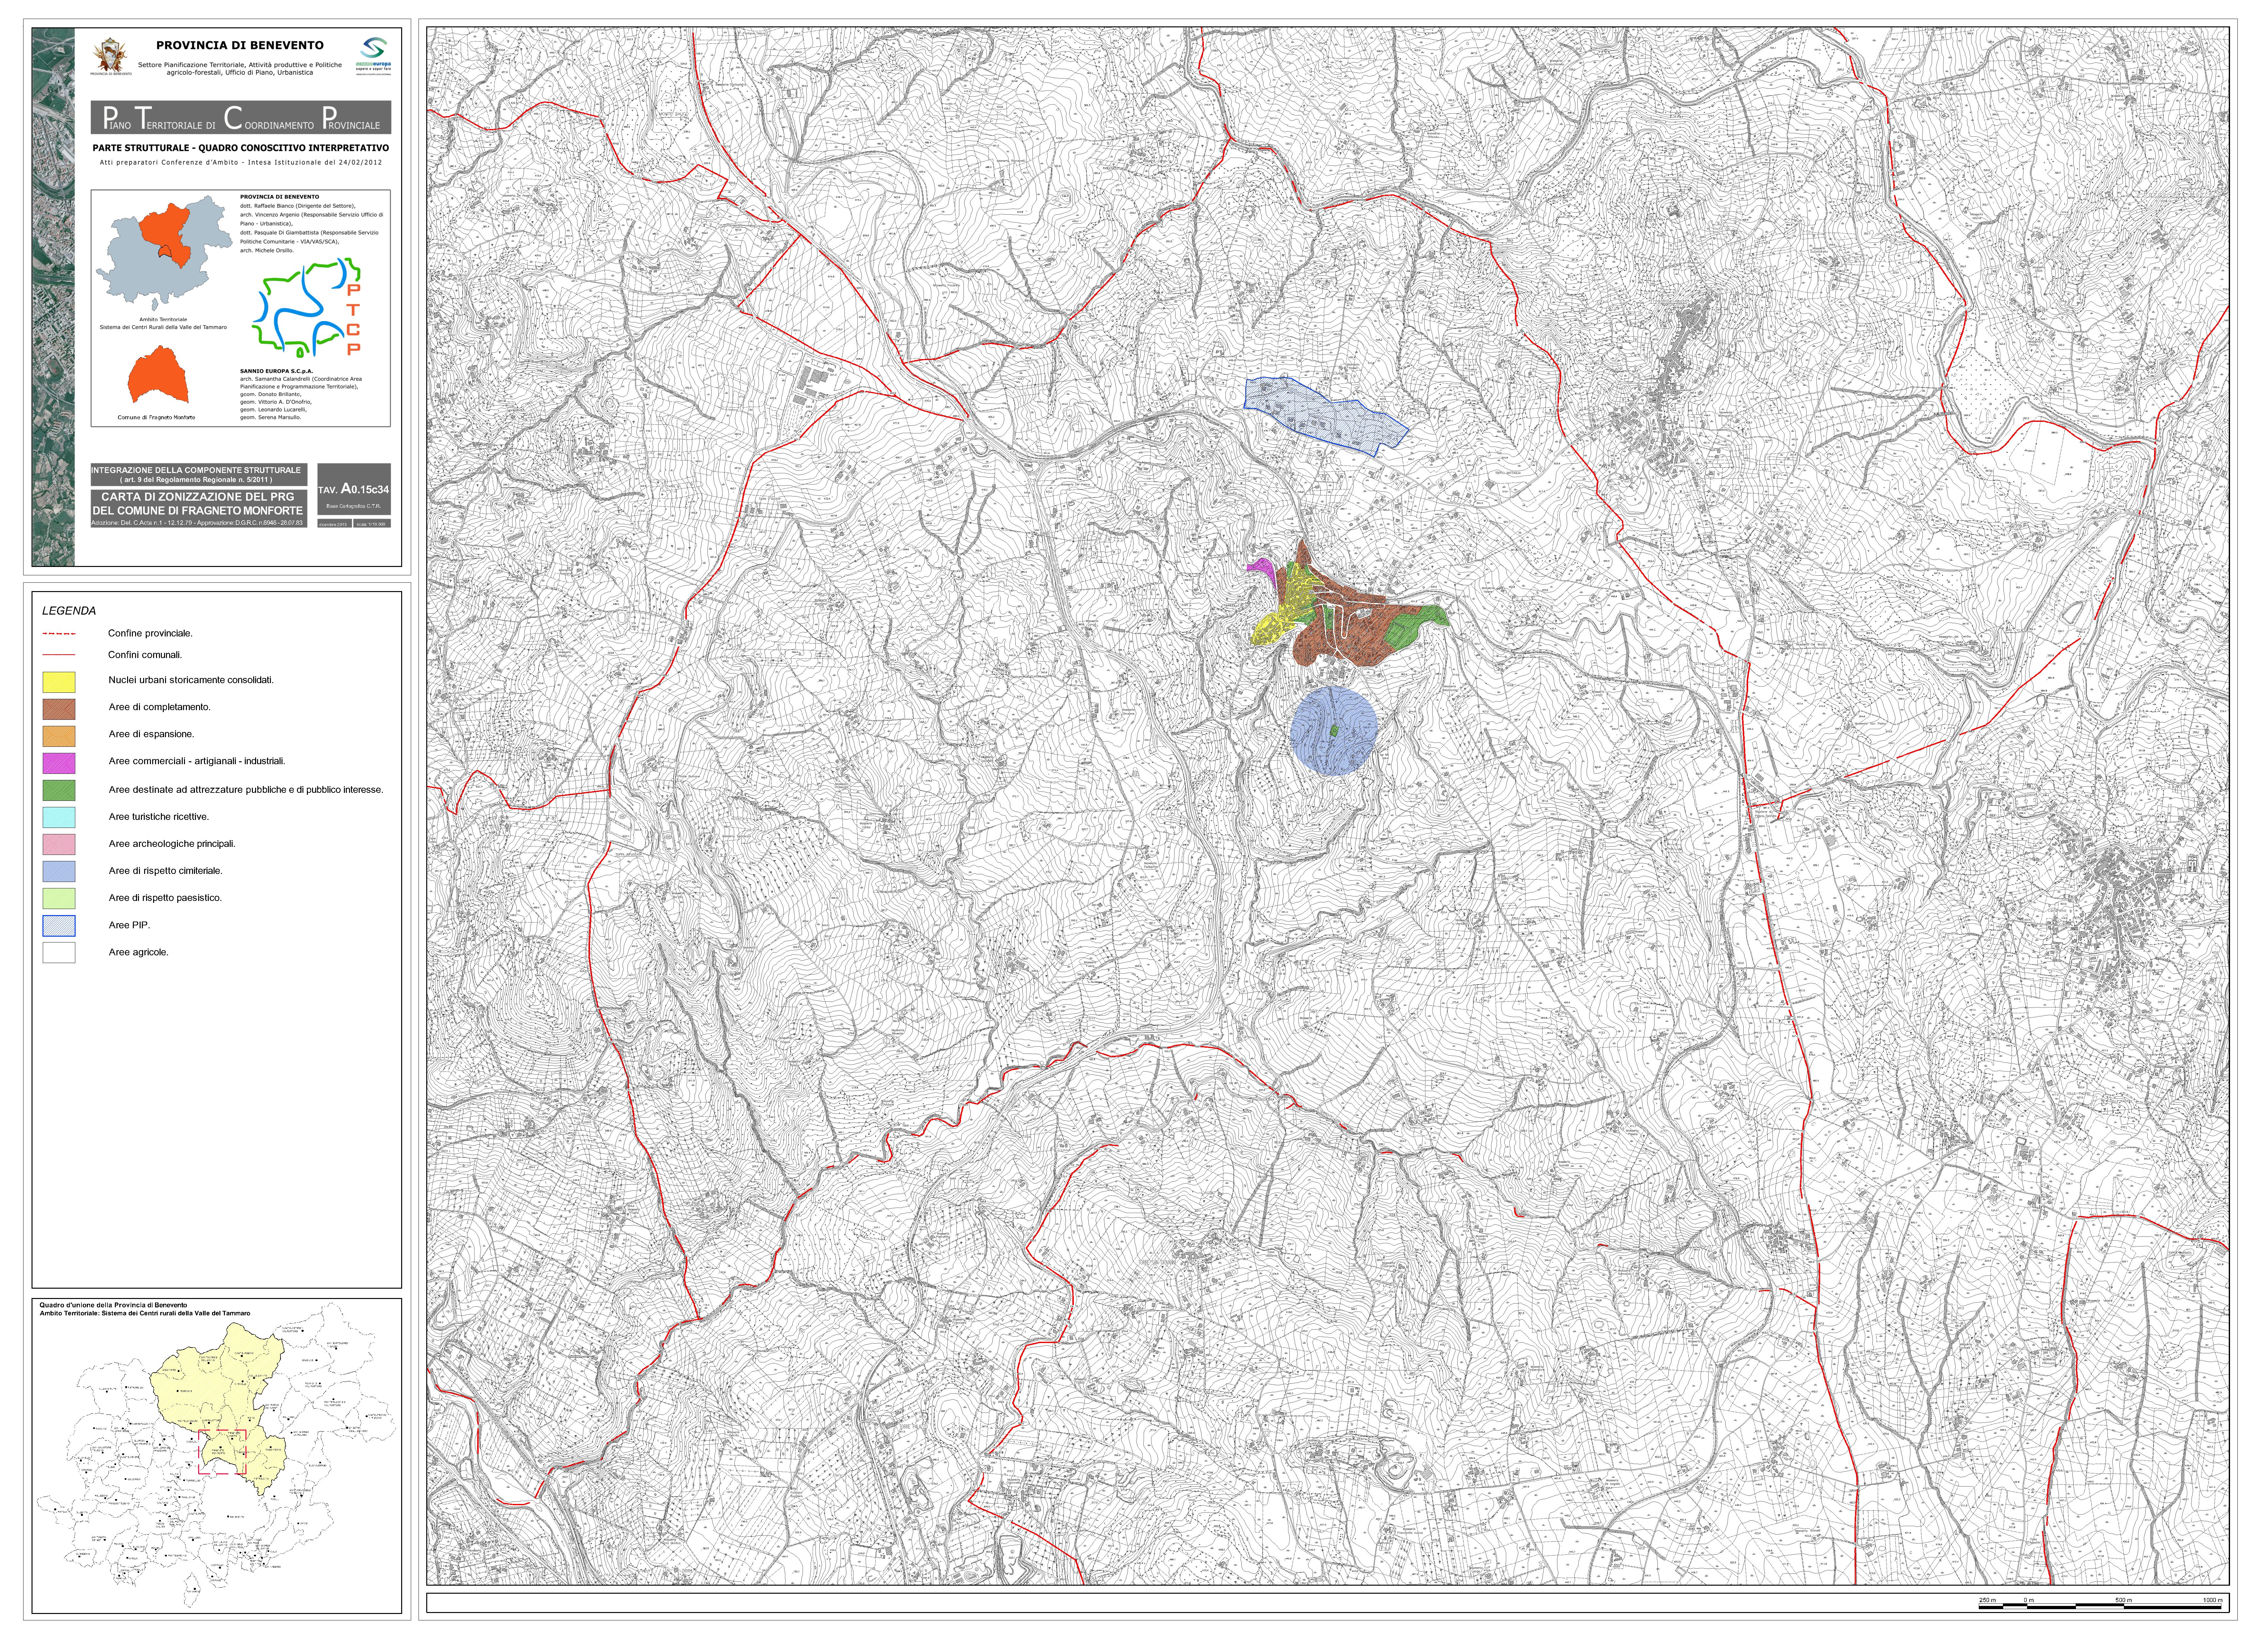Click "PARTE STRUTTURALE - QUADRO CONOSCITIVO INTERPRETATIVO" heading
Image resolution: width=2268 pixels, height=1641 pixels.
tap(241, 148)
